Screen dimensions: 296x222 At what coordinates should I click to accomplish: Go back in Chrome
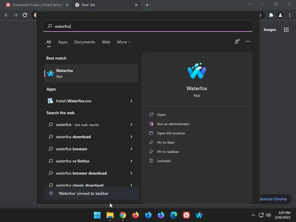(x=6, y=15)
